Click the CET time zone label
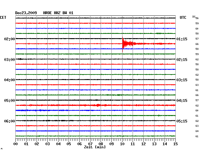Screen dimensions: 200x152 [x=3, y=18]
